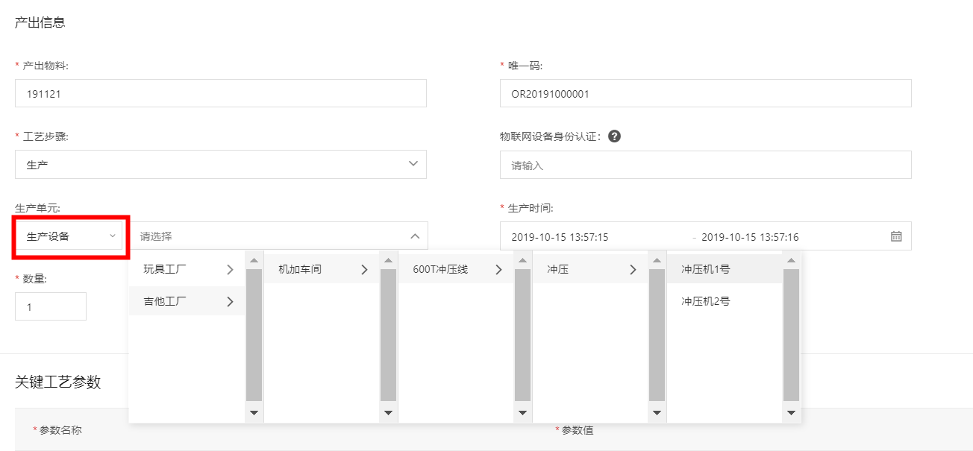Click scroll-down arrow of the first cascader column

[x=254, y=412]
